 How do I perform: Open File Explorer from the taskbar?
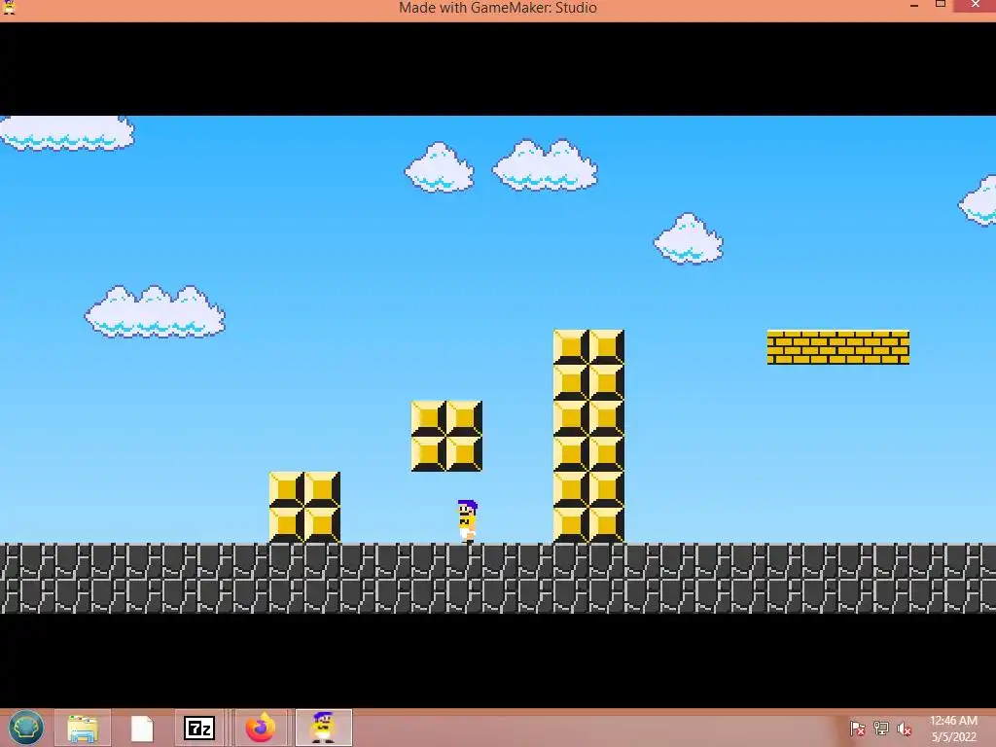coord(83,728)
